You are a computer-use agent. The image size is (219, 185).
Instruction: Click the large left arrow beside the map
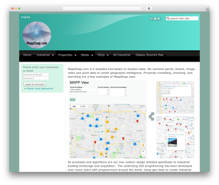(x=151, y=116)
